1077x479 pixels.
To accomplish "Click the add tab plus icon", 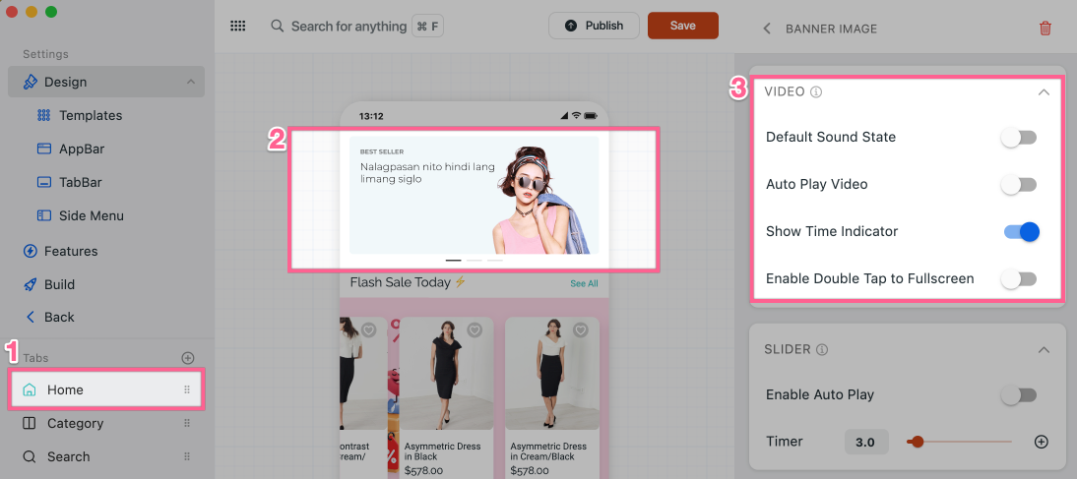I will pos(188,358).
